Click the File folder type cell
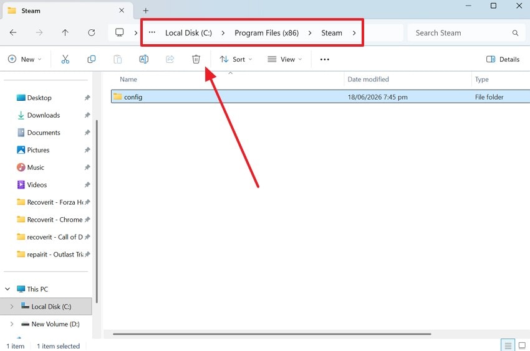The width and height of the screenshot is (530, 351). point(489,97)
